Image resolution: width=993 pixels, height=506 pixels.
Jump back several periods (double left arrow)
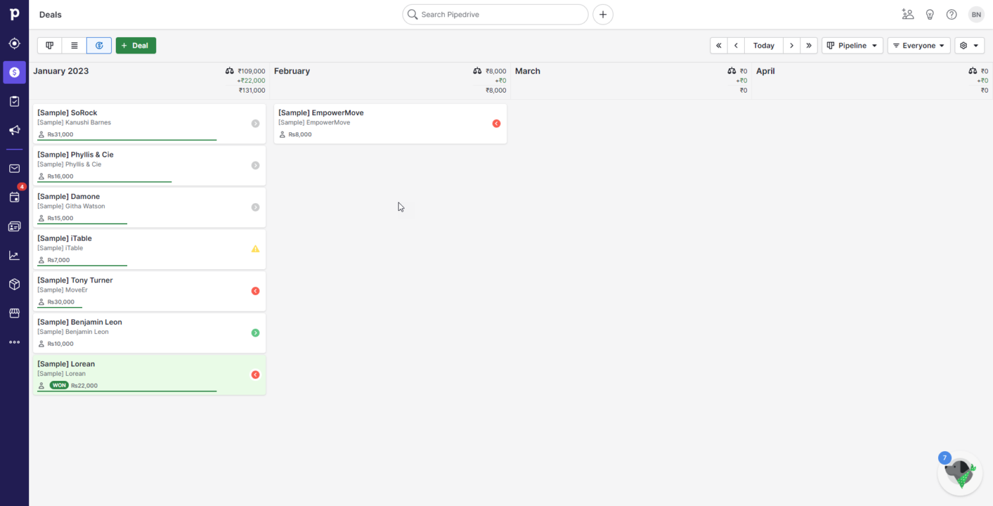[719, 46]
